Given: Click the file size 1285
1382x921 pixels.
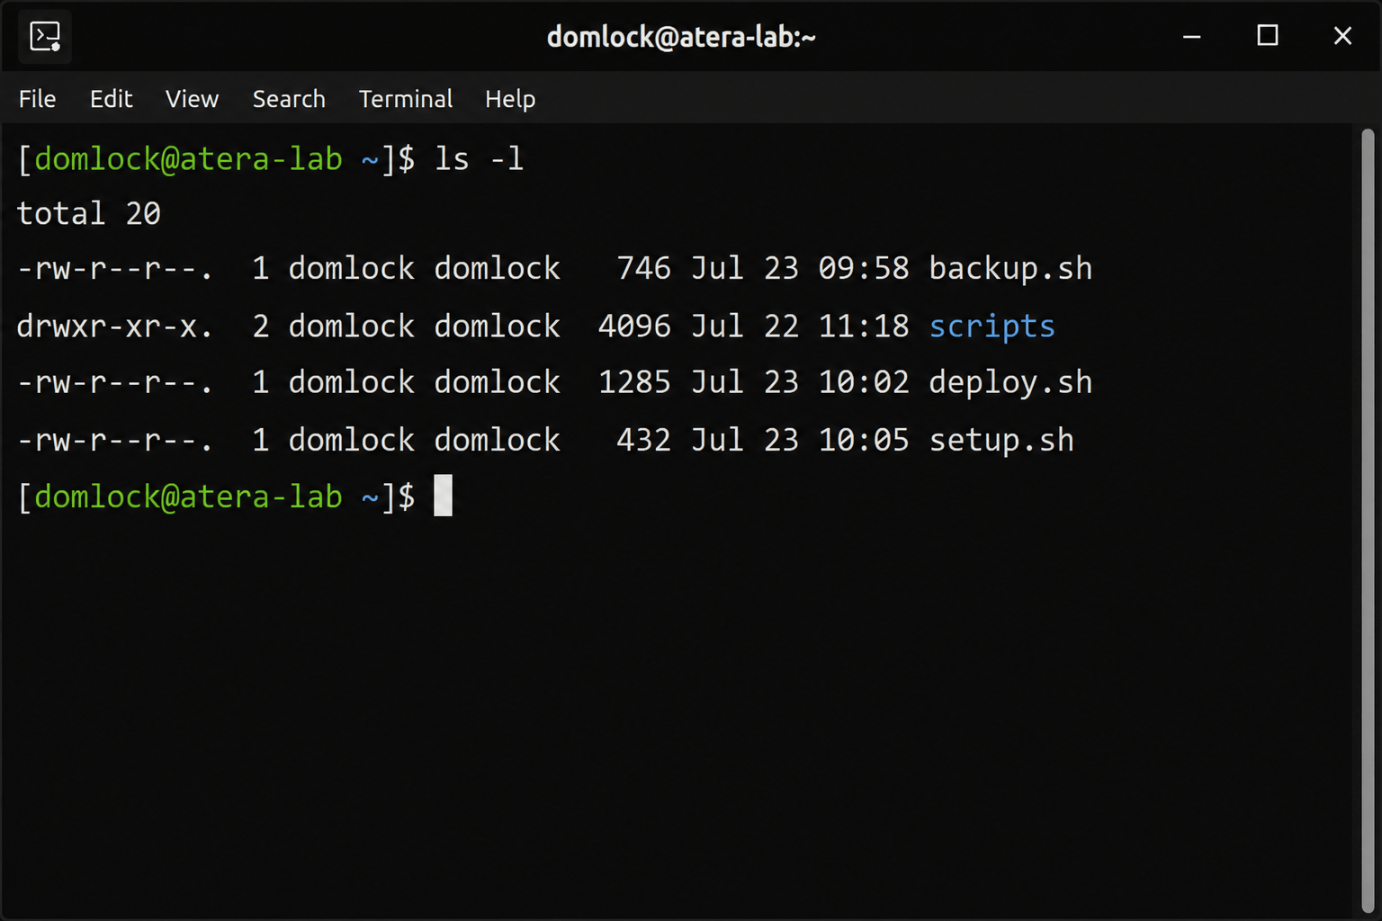Looking at the screenshot, I should click(634, 383).
